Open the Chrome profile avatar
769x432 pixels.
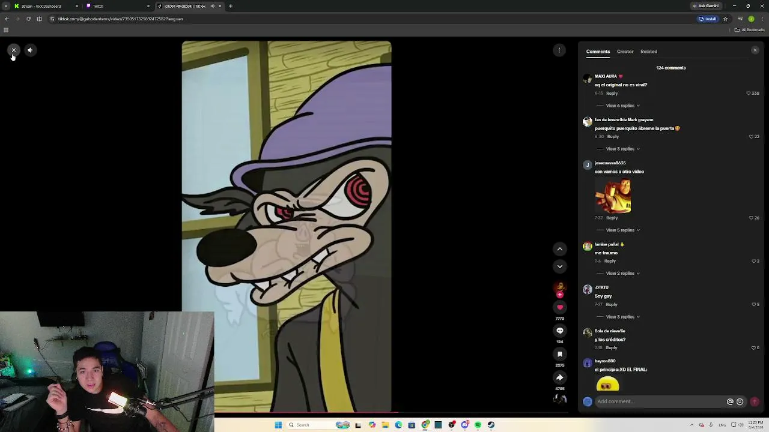[751, 19]
